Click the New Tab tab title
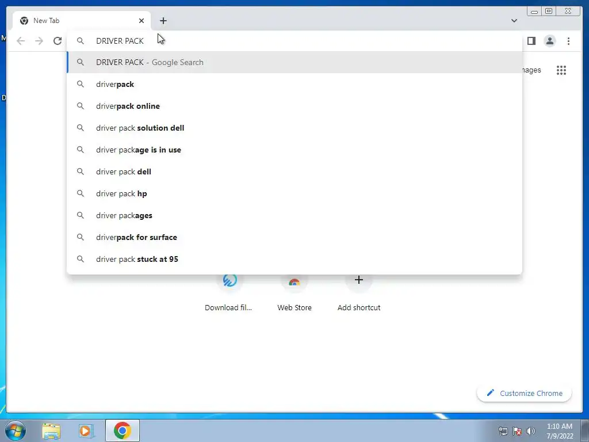The image size is (589, 442). [x=46, y=21]
